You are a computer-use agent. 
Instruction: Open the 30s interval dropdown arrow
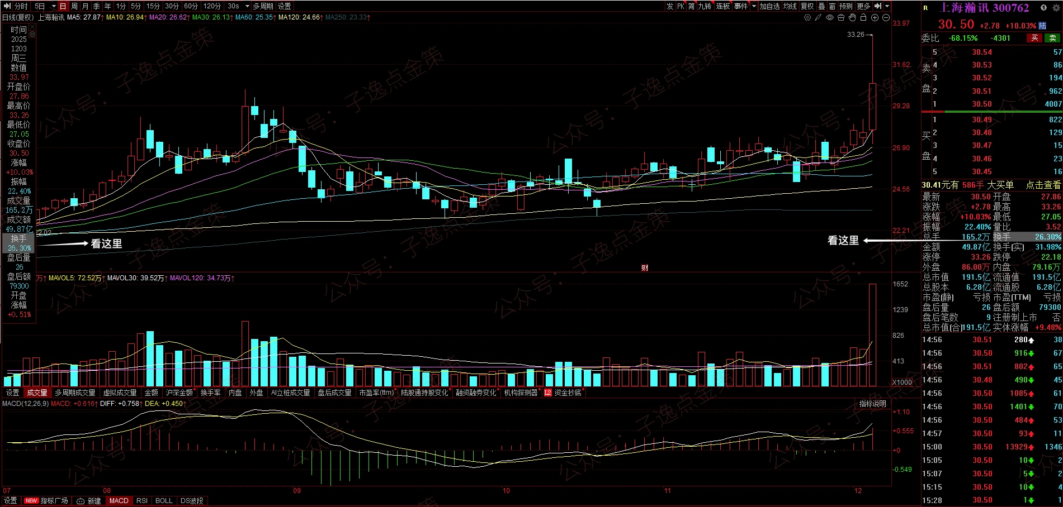(247, 6)
